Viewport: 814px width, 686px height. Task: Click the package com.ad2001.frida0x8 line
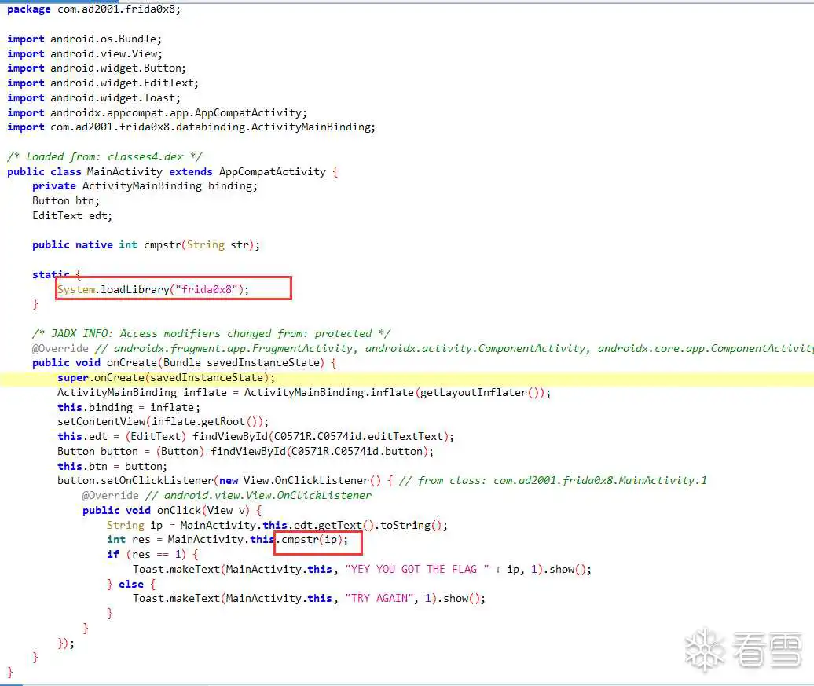click(94, 9)
